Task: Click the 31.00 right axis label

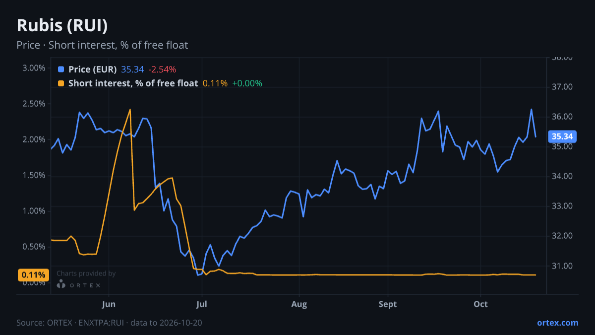Action: pos(562,266)
